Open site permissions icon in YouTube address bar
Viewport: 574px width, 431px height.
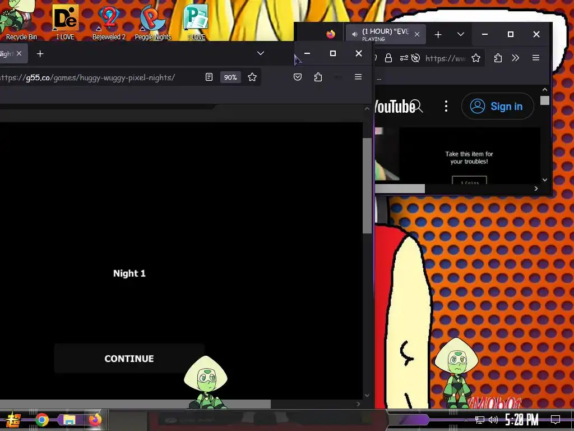404,58
